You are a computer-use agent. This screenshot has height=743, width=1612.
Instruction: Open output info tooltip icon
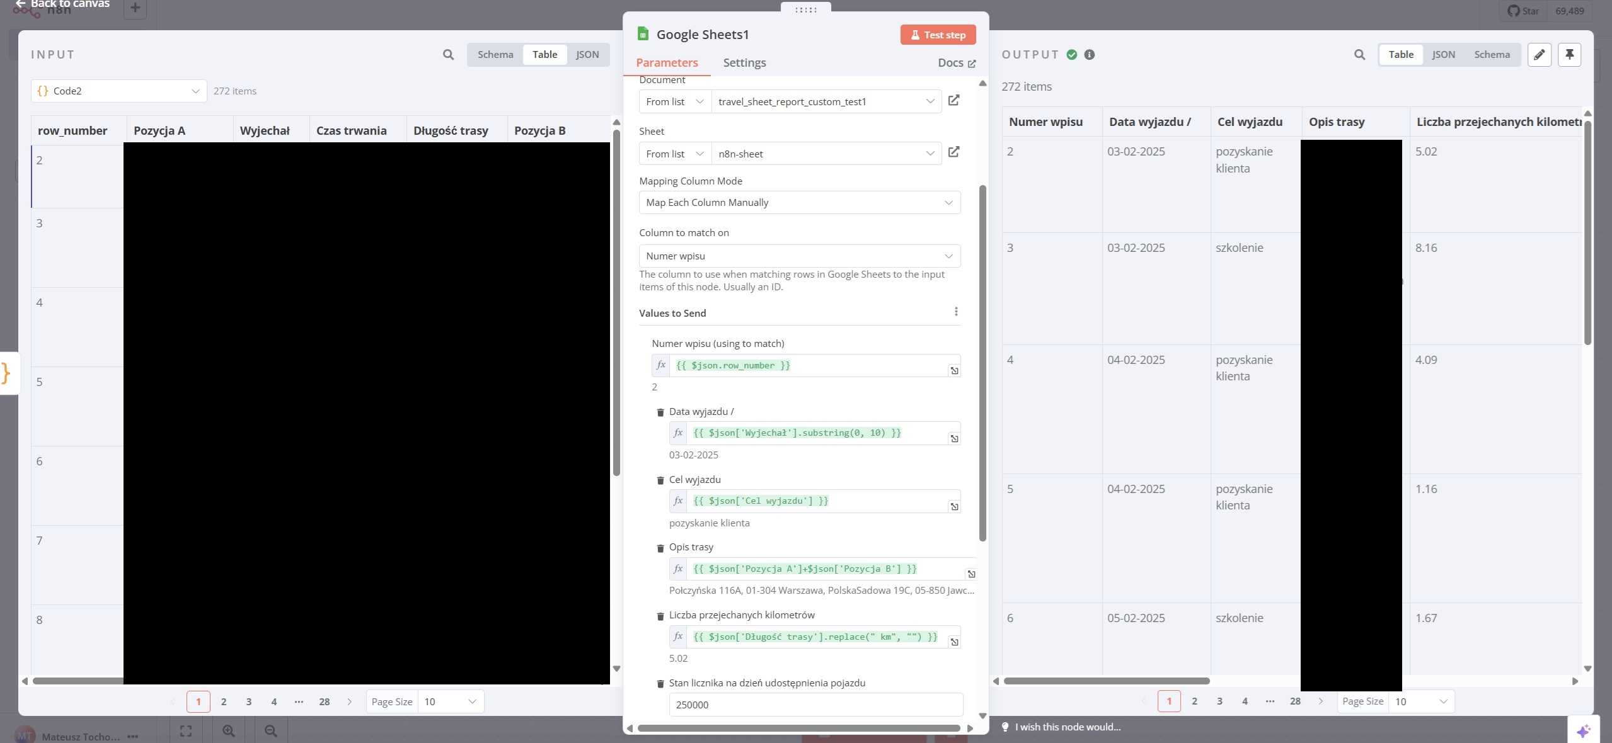click(x=1089, y=55)
